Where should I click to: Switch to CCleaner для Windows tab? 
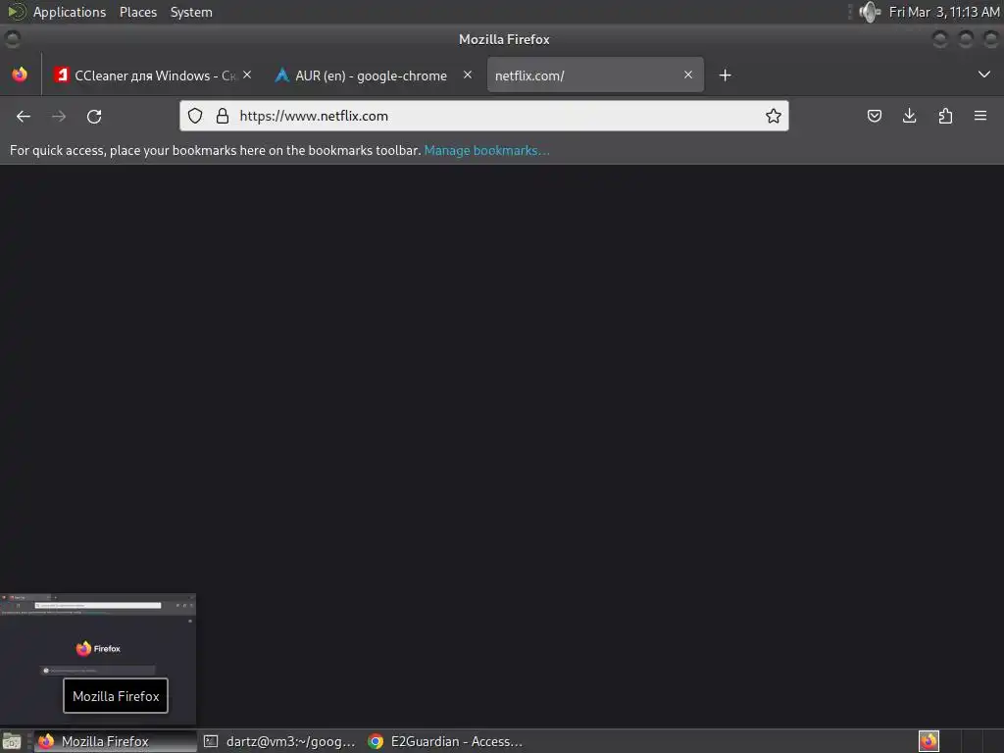tap(154, 75)
